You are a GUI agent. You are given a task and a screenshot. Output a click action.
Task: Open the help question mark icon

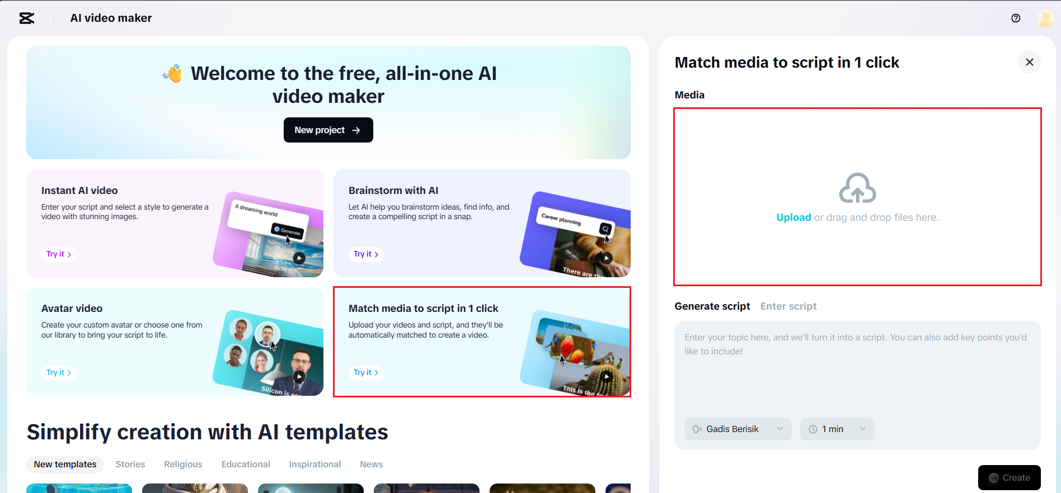[x=1016, y=18]
